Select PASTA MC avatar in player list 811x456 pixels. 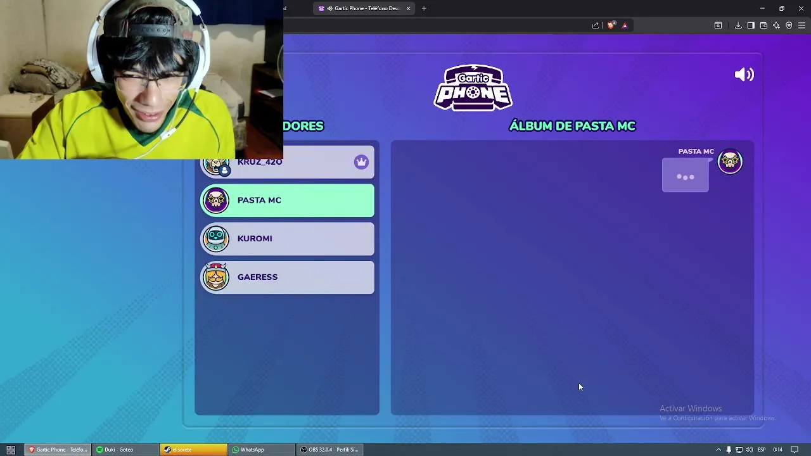216,200
